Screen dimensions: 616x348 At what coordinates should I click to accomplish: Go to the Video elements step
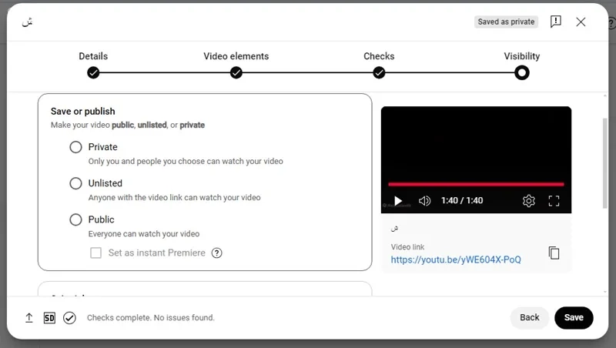[236, 72]
